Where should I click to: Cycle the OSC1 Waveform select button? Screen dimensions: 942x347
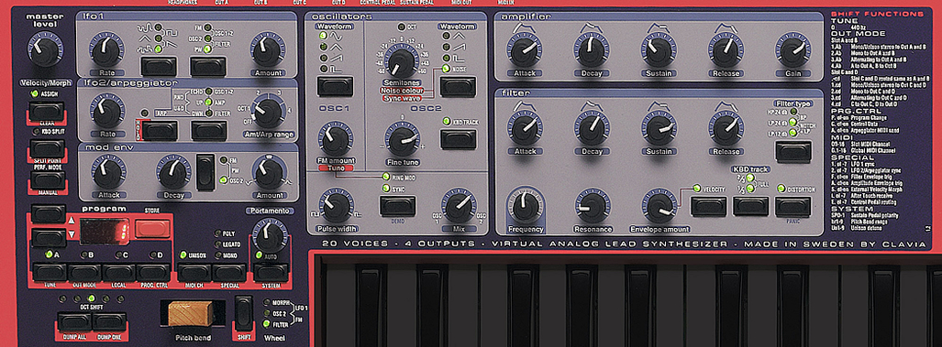[x=335, y=86]
